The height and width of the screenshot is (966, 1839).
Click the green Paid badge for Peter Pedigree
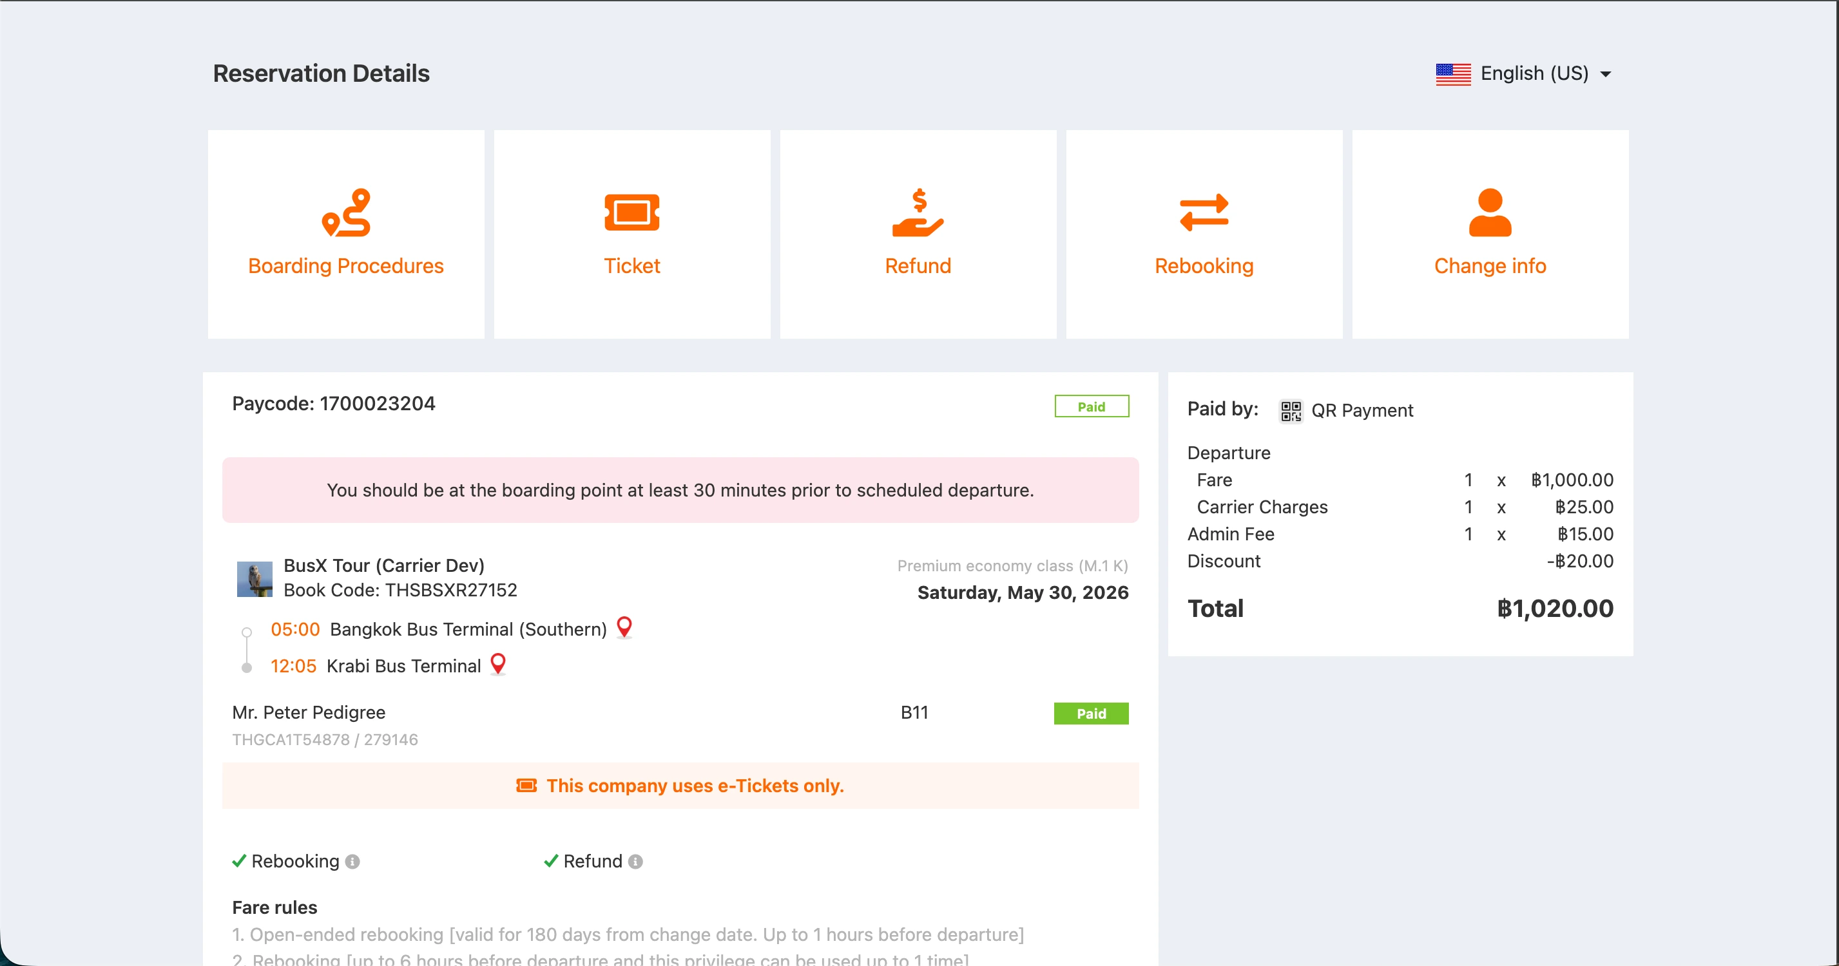[x=1091, y=714]
